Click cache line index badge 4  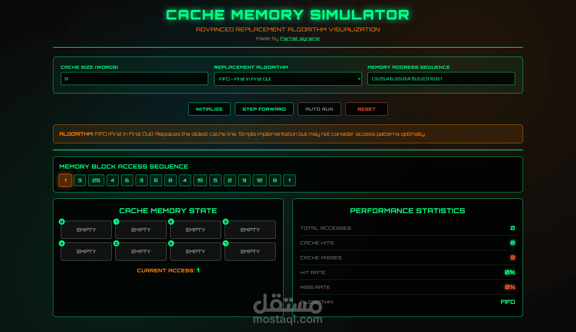tap(62, 243)
